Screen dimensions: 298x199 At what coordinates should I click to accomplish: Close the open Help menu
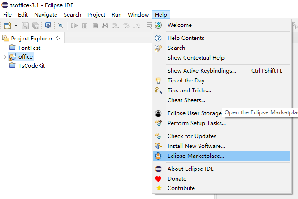[161, 15]
